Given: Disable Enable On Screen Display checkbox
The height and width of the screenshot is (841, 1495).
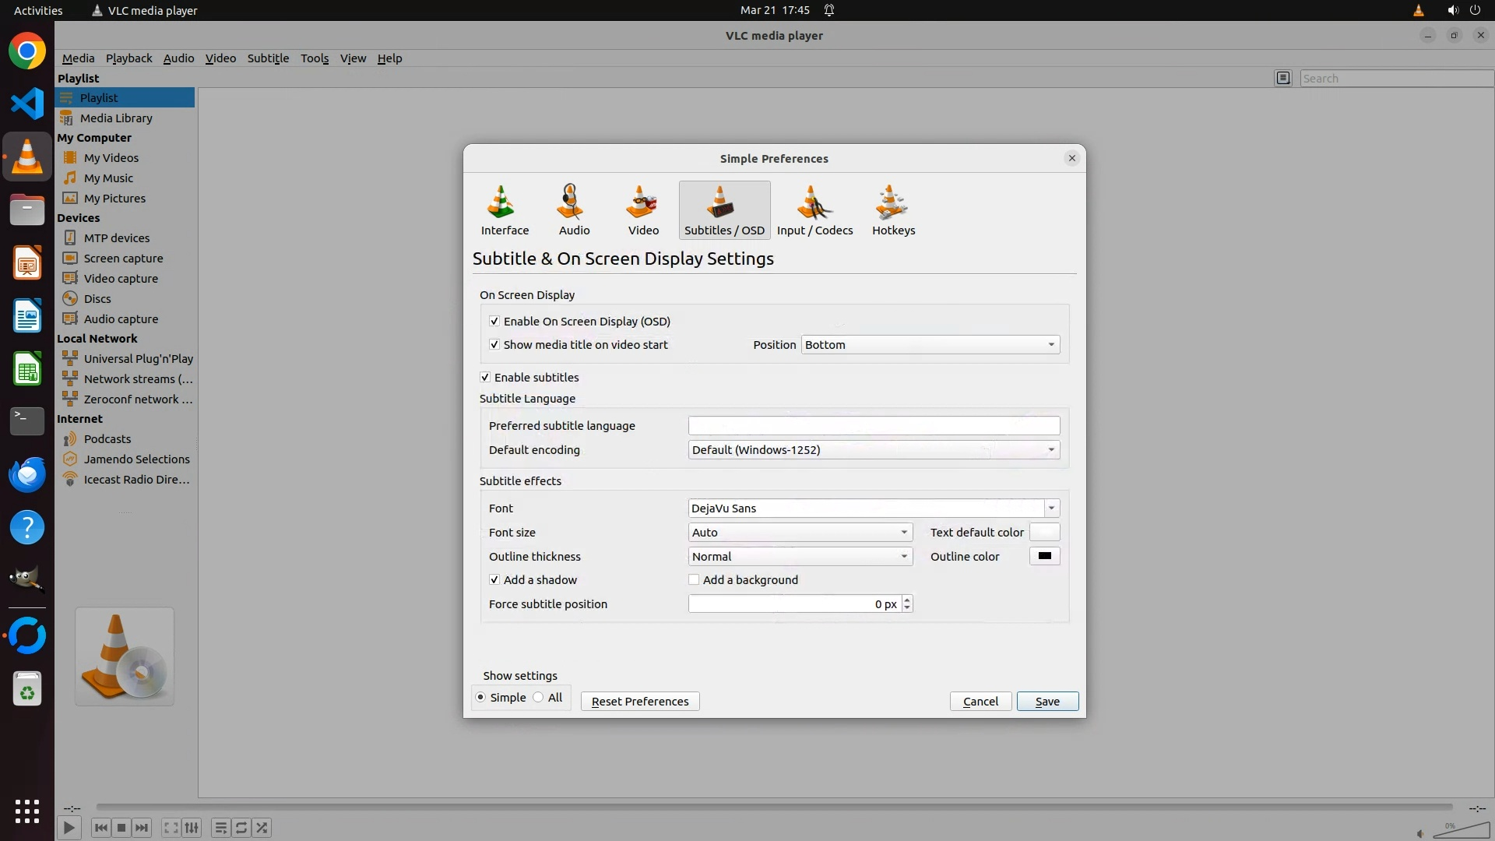Looking at the screenshot, I should [494, 321].
